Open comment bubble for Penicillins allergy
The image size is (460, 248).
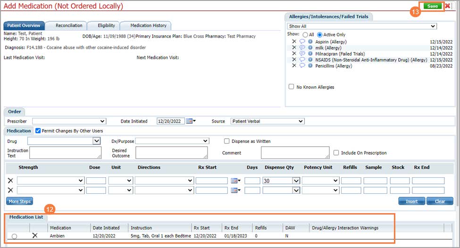302,66
